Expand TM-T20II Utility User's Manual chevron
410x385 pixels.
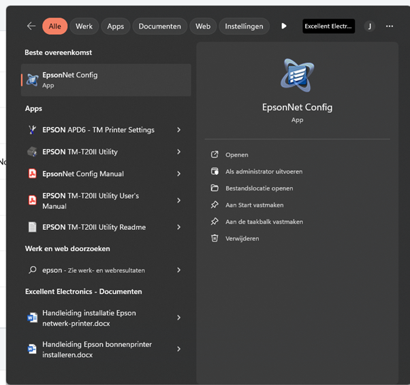(x=179, y=200)
